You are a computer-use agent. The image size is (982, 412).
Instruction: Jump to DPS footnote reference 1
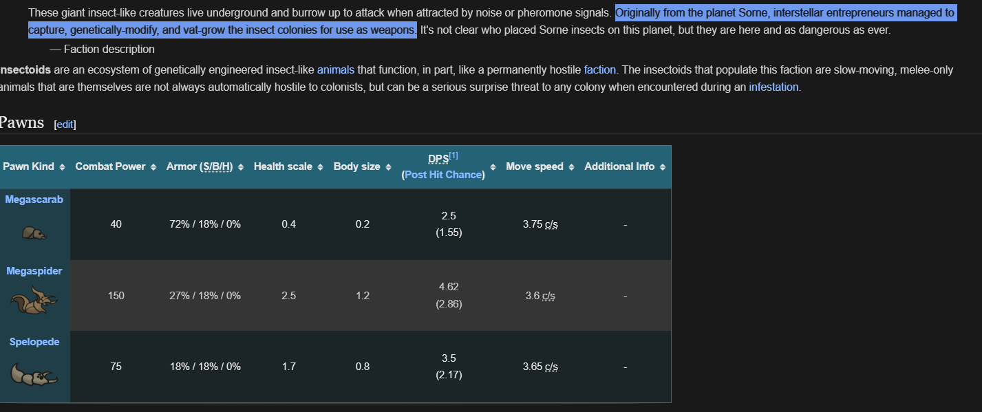(453, 155)
